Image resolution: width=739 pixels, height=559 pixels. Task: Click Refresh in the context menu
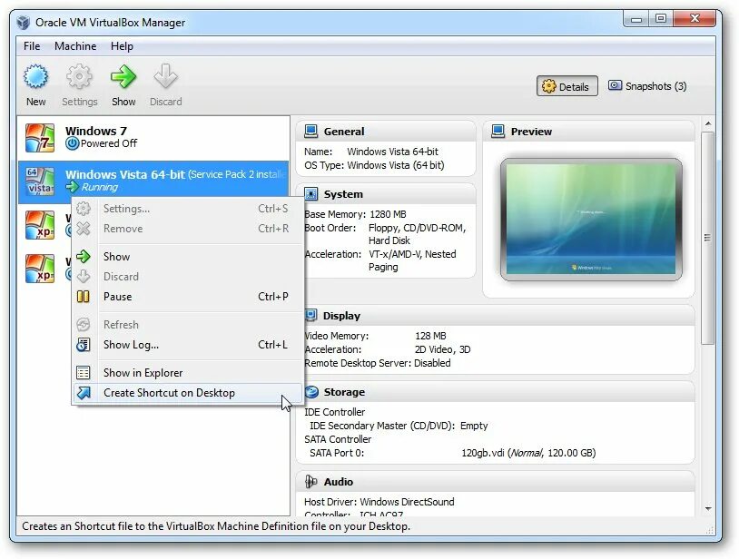(188, 325)
